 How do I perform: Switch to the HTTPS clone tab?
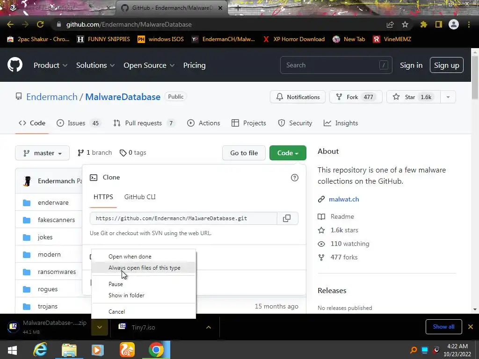pos(103,197)
